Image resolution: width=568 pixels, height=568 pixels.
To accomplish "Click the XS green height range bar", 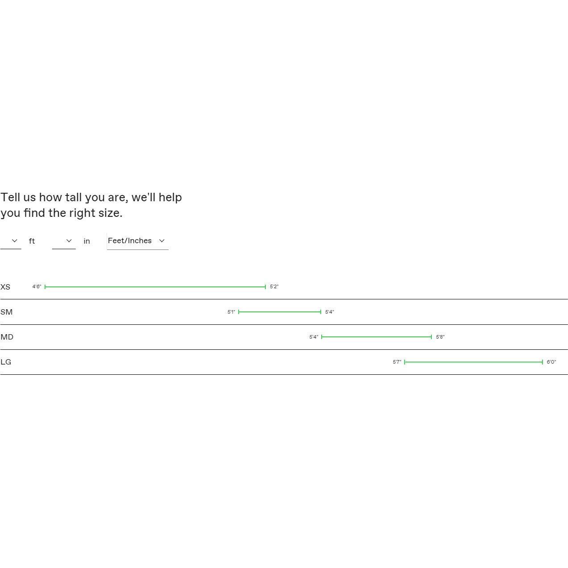I will pyautogui.click(x=155, y=287).
